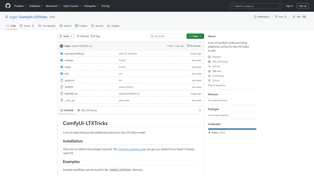The height and width of the screenshot is (176, 314).
Task: Open the 10 Commits link
Action: coord(194,46)
